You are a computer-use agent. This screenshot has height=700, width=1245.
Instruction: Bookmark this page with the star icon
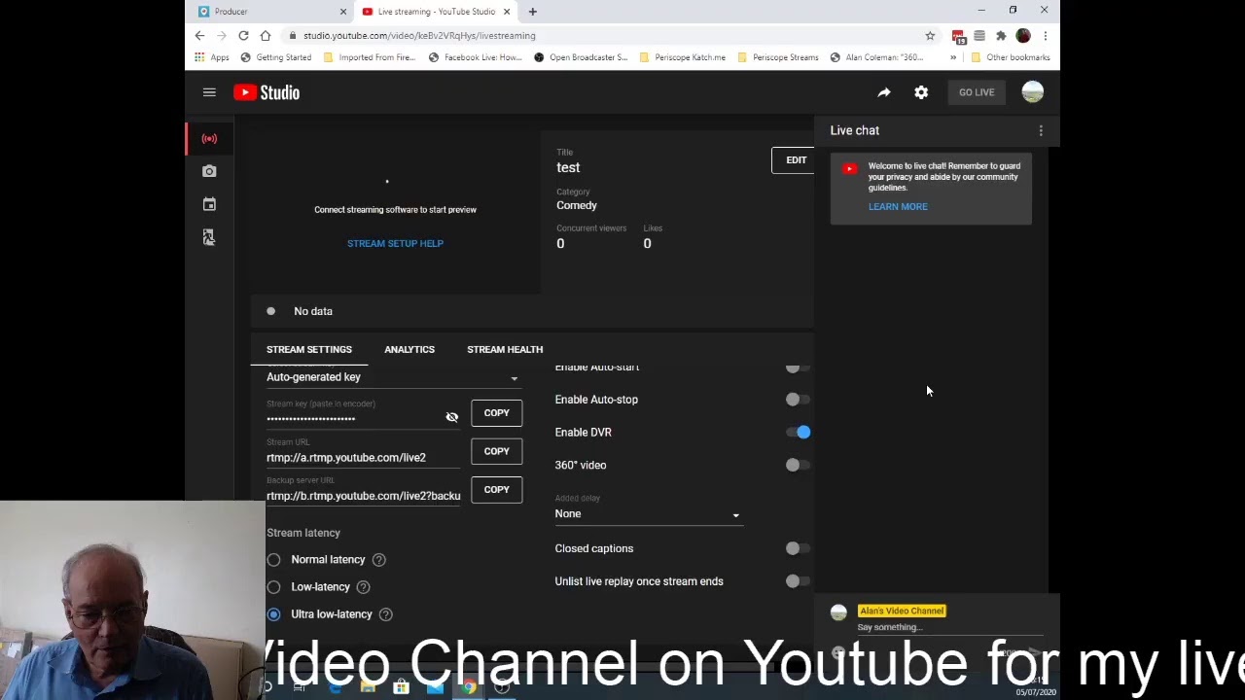tap(930, 35)
